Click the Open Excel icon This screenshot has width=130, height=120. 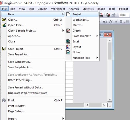(x=4, y=25)
